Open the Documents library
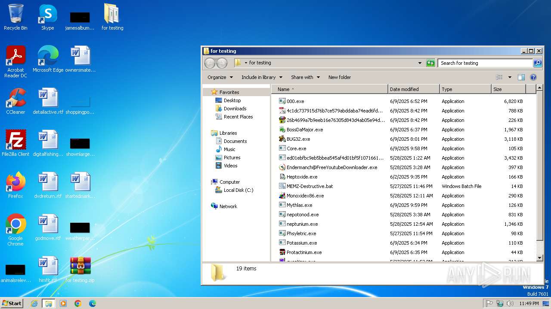Screen dimensions: 551x309 [235, 141]
